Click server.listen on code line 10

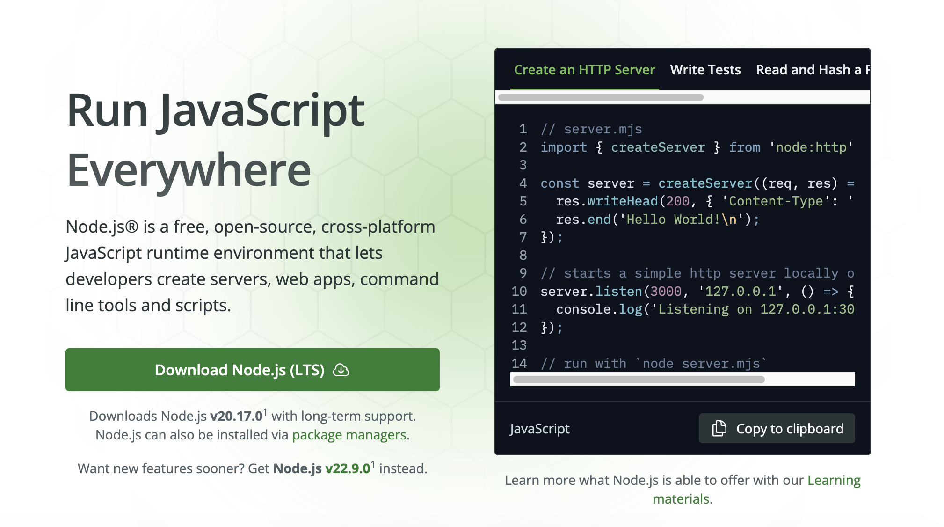(591, 292)
